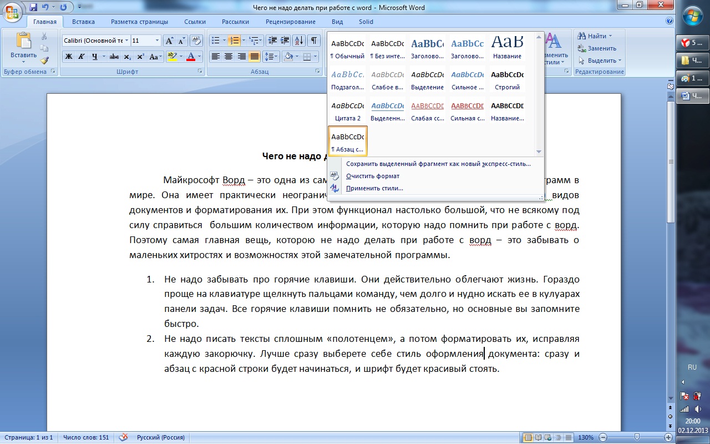710x444 pixels.
Task: Open the Буфер обмена pane launcher
Action: (x=53, y=72)
